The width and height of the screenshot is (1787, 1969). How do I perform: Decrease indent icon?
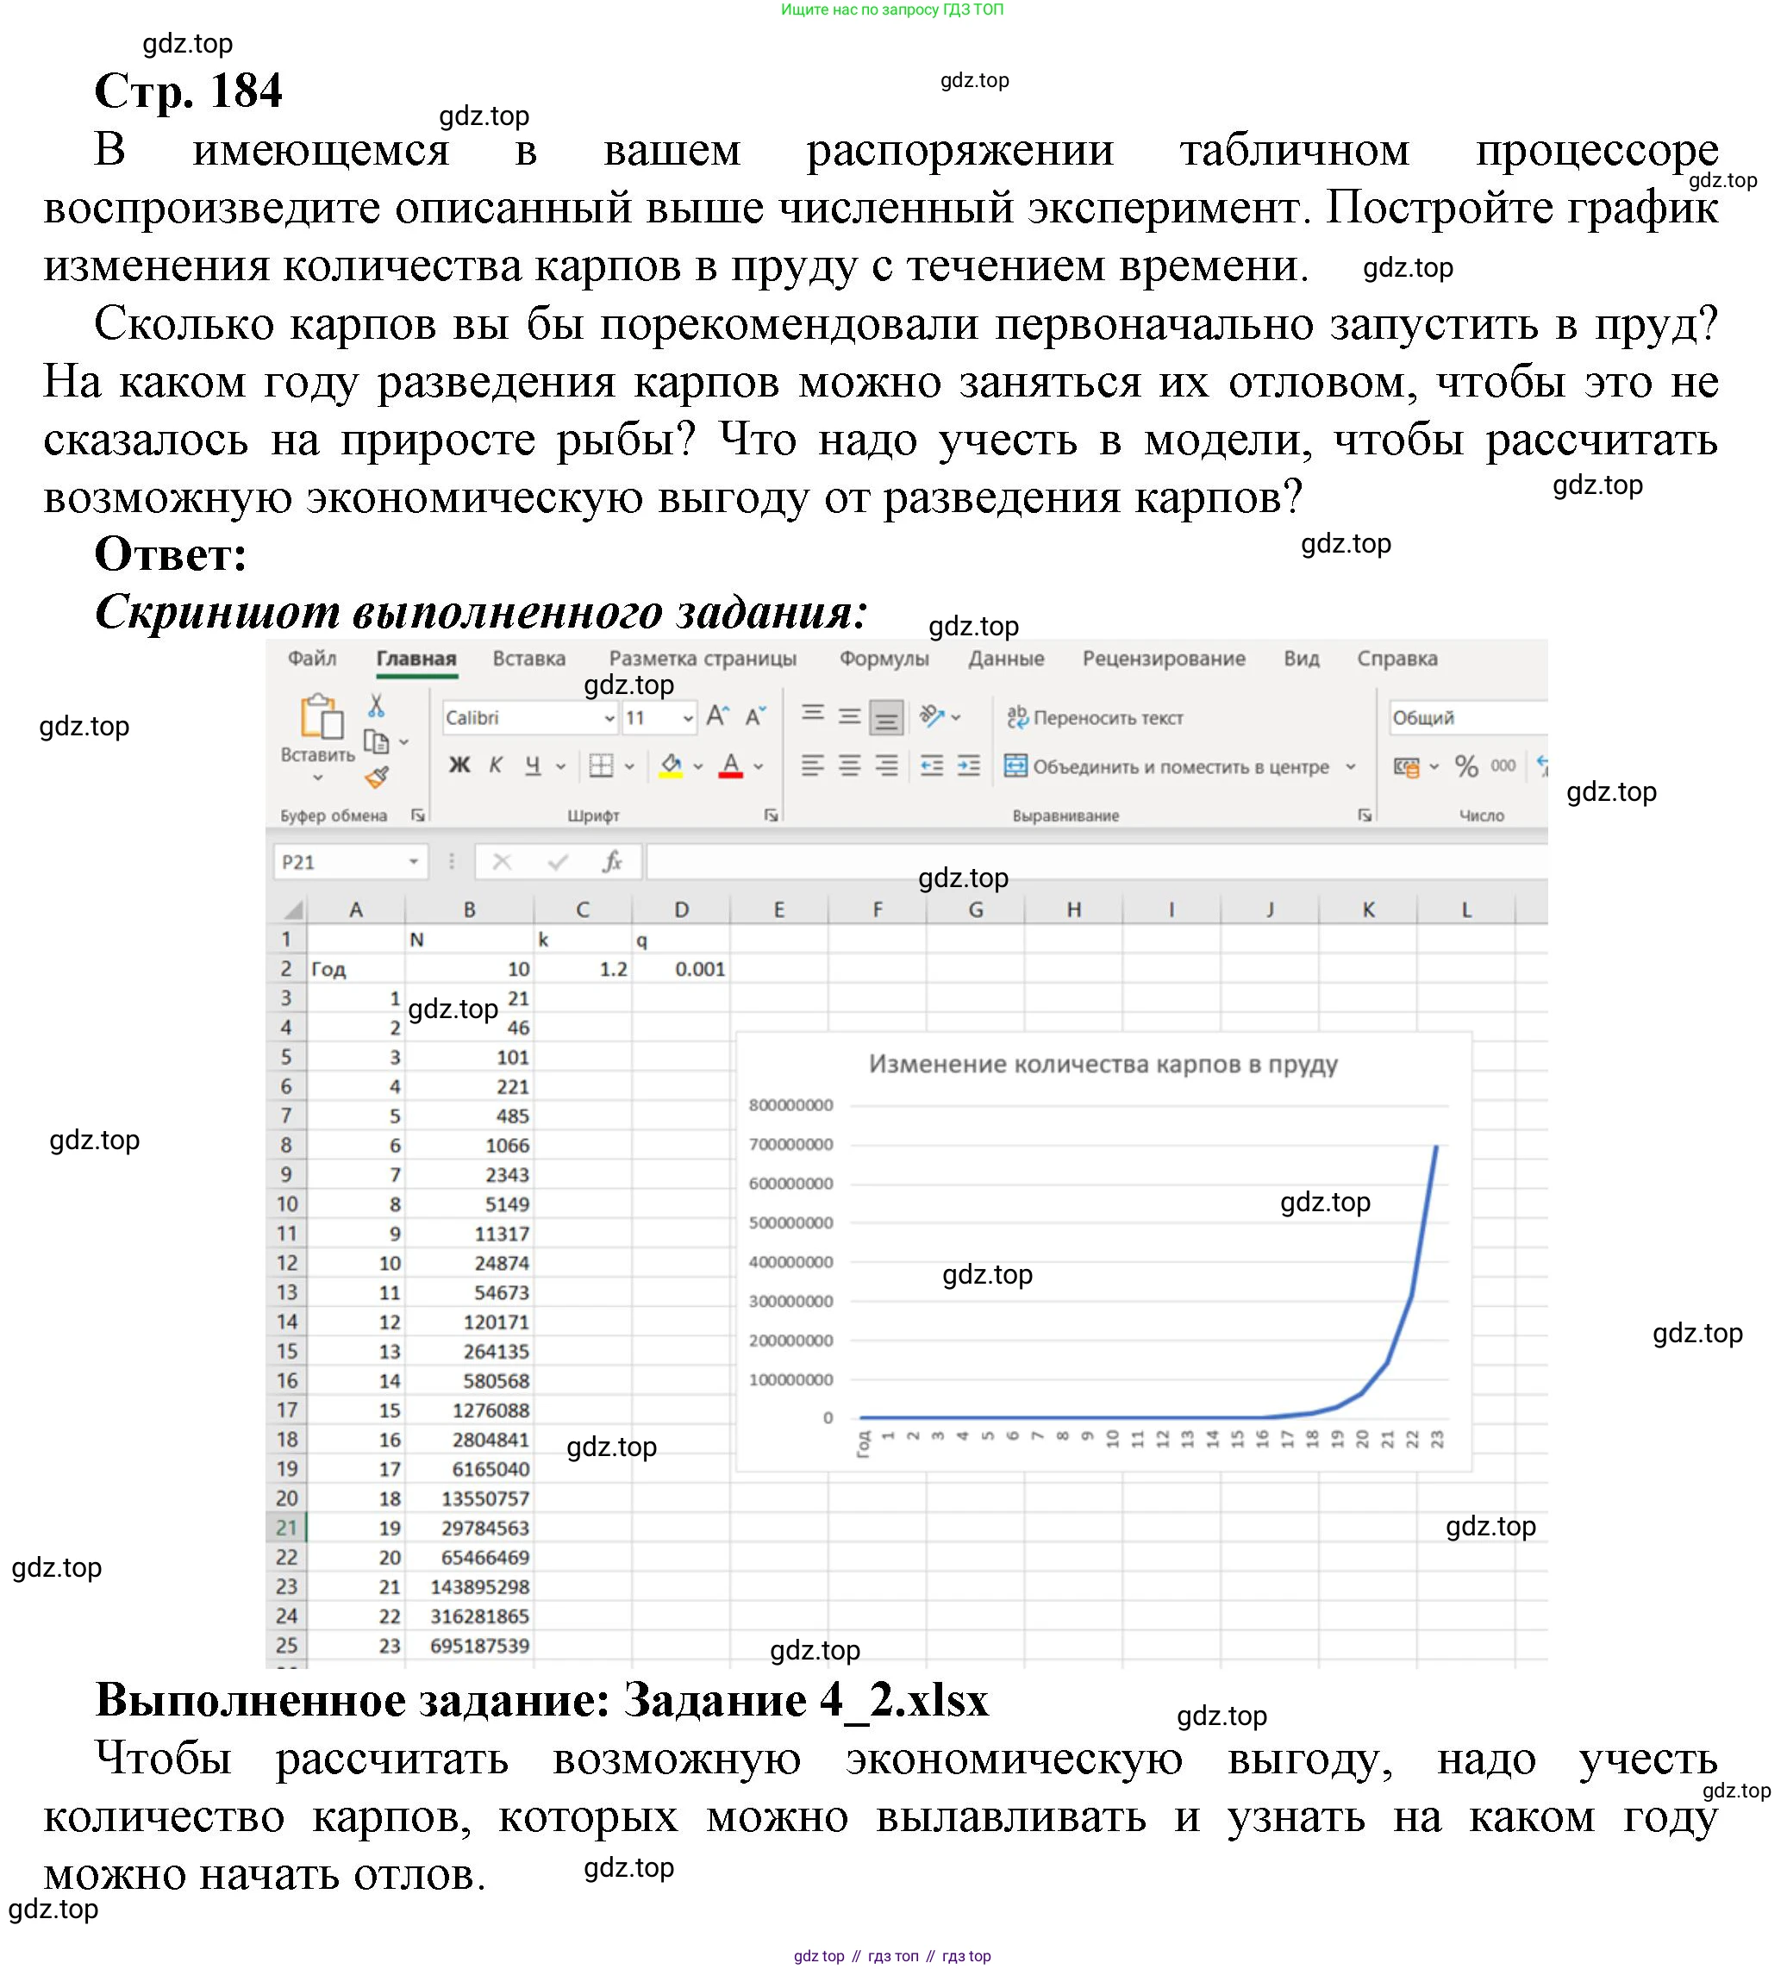point(932,766)
